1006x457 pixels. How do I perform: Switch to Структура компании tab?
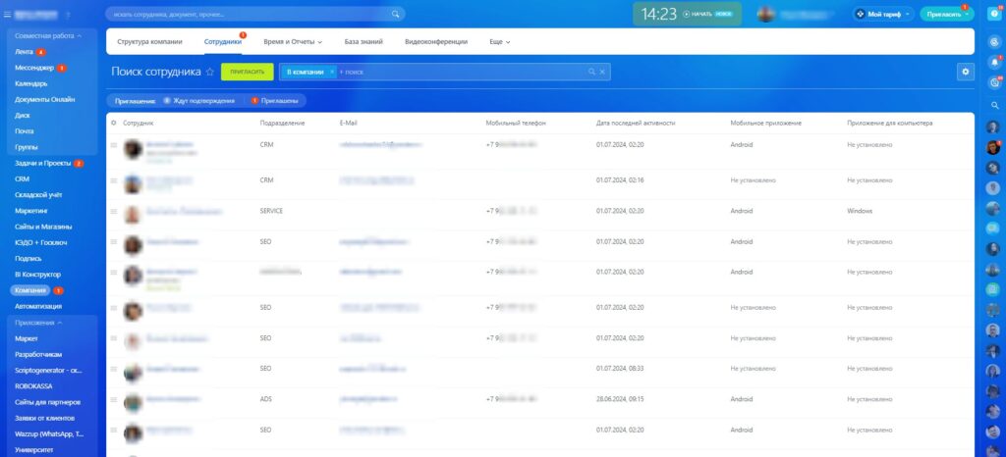(149, 41)
